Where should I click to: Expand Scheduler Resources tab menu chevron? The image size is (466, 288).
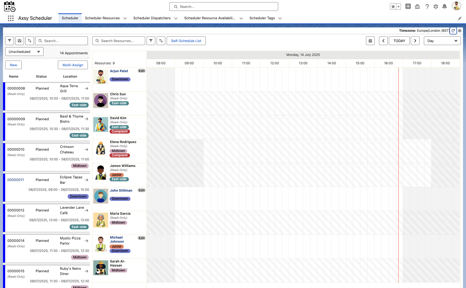[125, 18]
